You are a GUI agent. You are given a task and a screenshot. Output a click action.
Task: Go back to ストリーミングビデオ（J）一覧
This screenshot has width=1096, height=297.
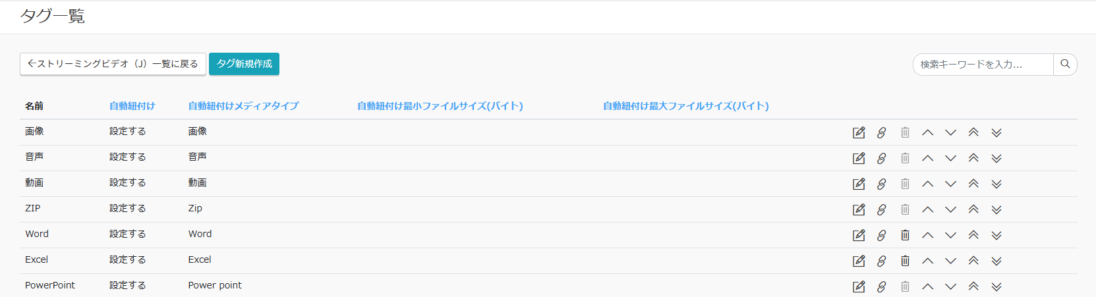pyautogui.click(x=113, y=64)
